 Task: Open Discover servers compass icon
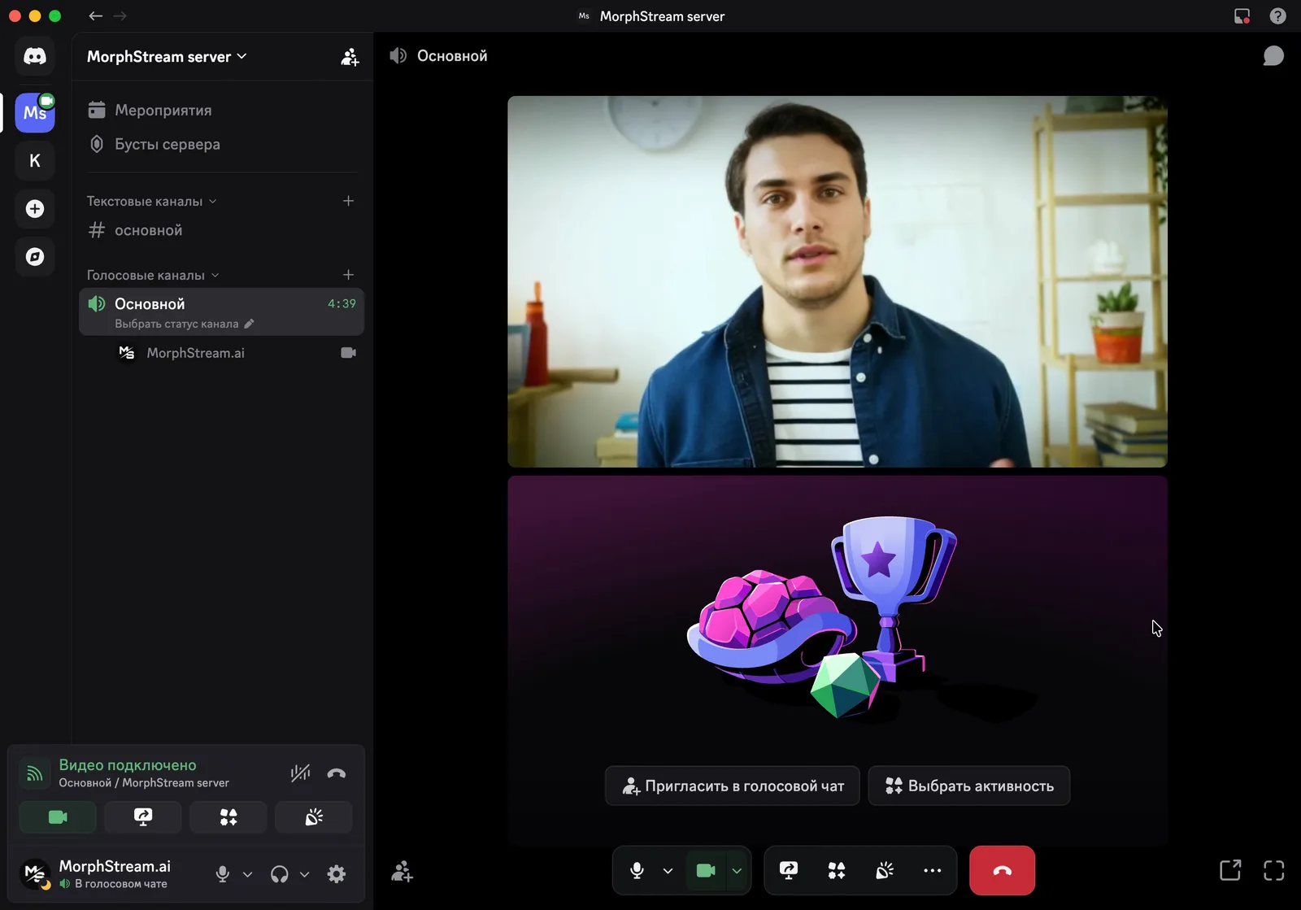tap(34, 257)
